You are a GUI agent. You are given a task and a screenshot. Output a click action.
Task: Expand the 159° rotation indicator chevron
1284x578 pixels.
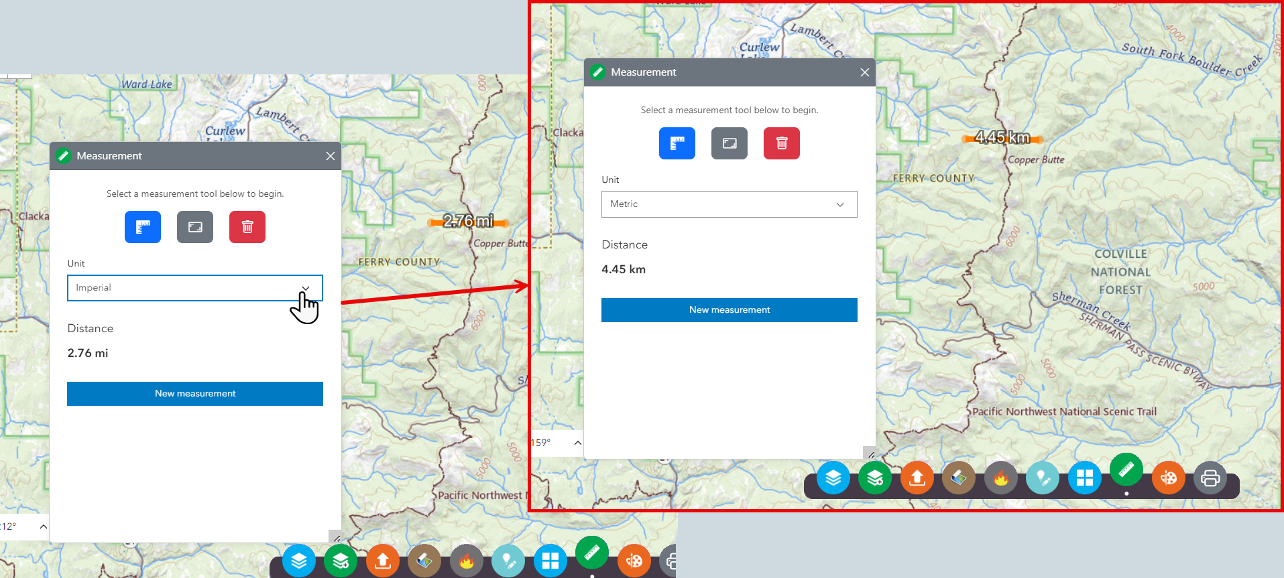577,443
